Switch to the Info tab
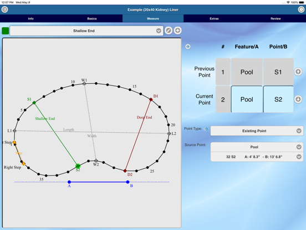This screenshot has height=230, width=306. (x=30, y=18)
